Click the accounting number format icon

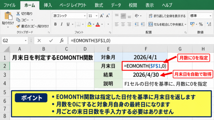click(x=192, y=24)
